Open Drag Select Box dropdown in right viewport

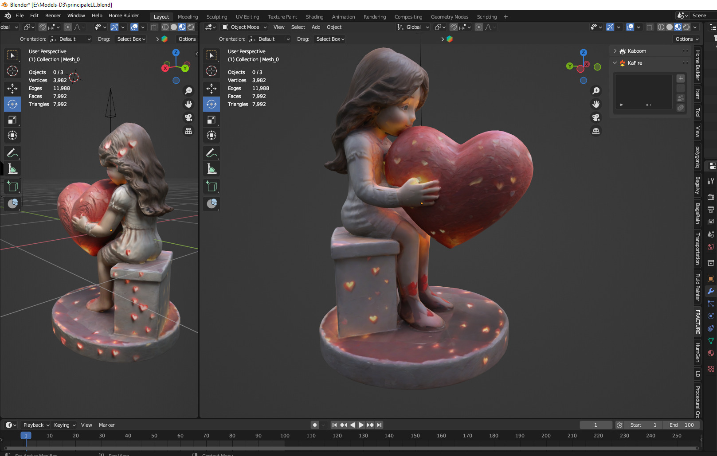tap(330, 39)
